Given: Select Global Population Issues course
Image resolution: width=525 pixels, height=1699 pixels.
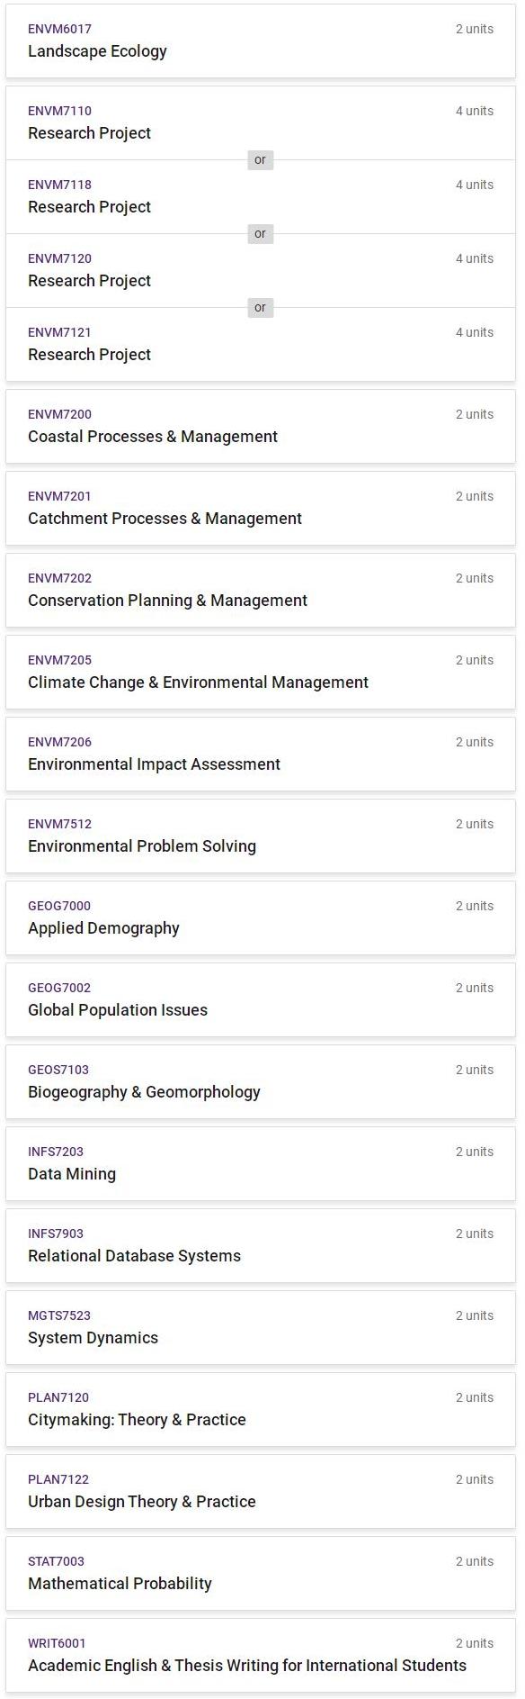Looking at the screenshot, I should click(261, 1000).
